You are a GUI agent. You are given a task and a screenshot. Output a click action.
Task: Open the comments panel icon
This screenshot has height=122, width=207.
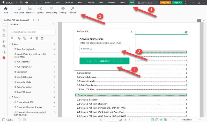(x=4, y=36)
